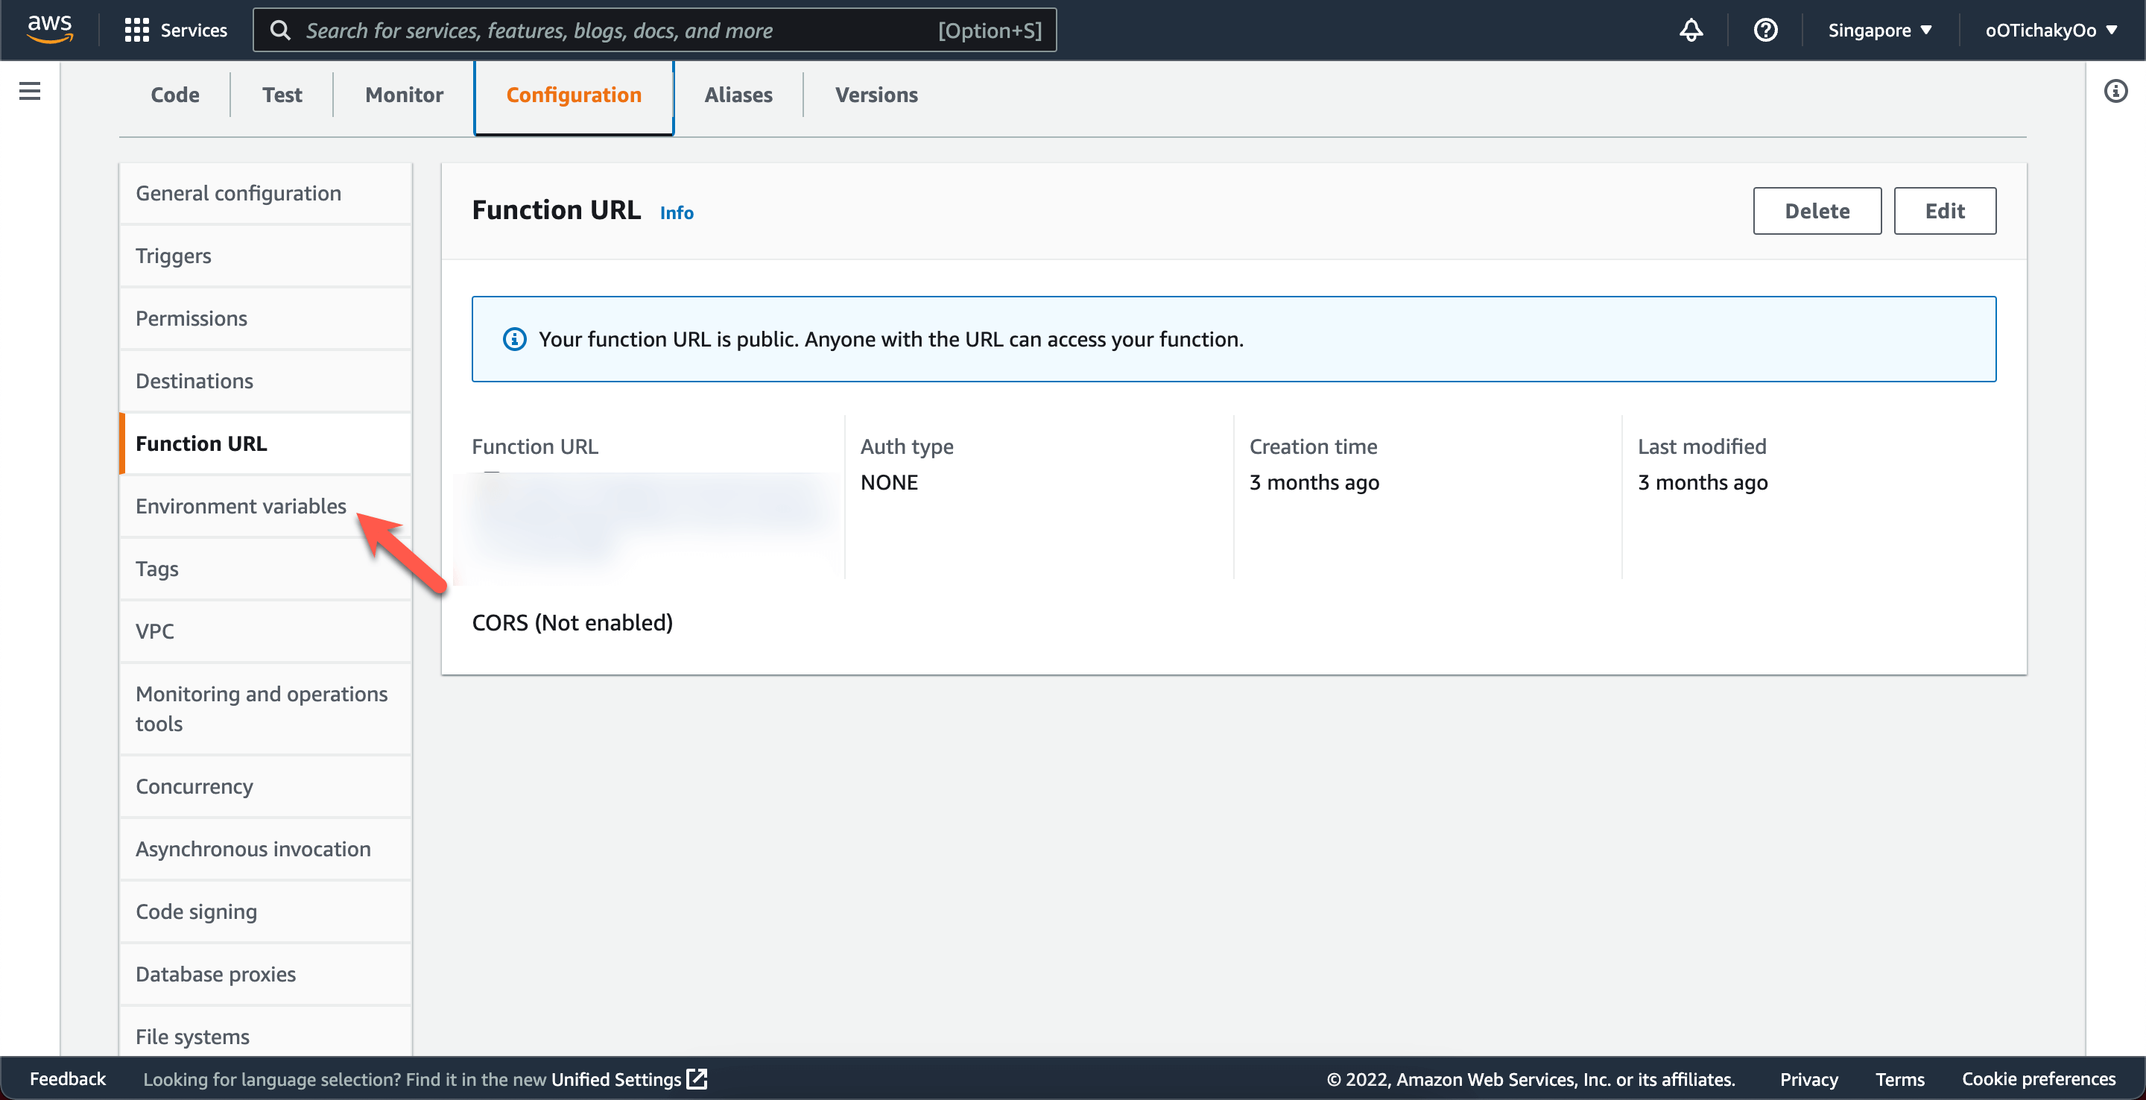Open the hamburger navigation menu
This screenshot has width=2146, height=1100.
pos(29,91)
